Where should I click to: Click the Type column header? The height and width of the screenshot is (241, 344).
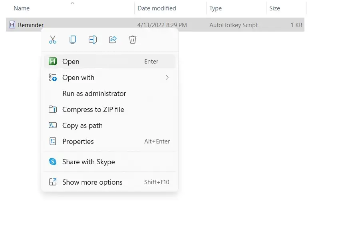(217, 8)
